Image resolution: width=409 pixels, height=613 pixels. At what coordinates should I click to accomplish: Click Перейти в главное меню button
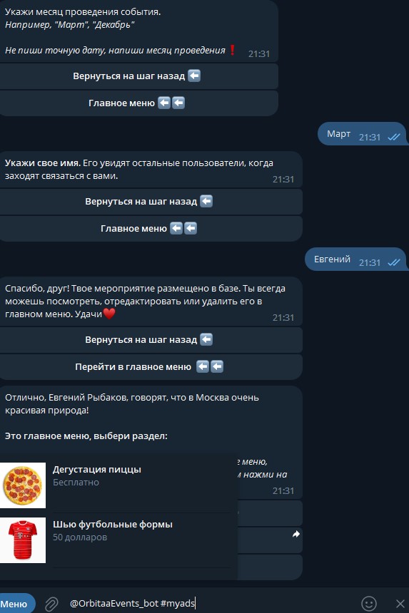(151, 366)
